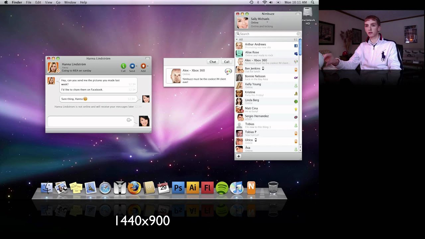Click the Chat button in Alex popup
Screen dimensions: 425x239
tap(213, 62)
